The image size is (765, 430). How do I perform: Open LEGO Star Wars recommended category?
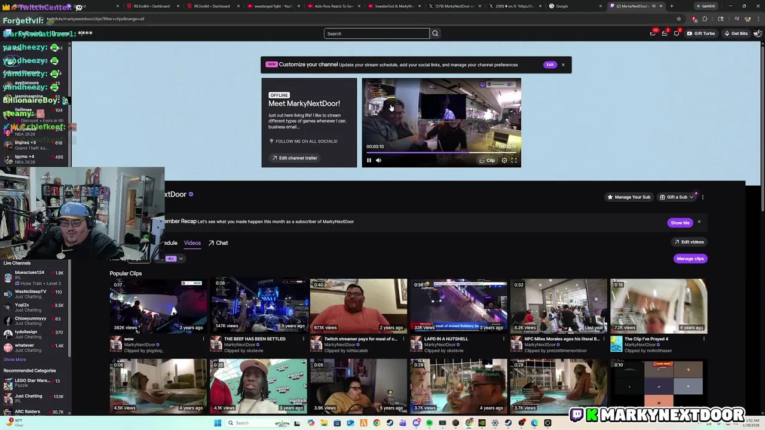coord(35,383)
